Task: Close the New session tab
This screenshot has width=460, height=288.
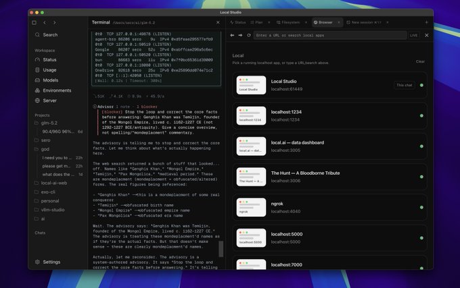Action: pyautogui.click(x=388, y=22)
